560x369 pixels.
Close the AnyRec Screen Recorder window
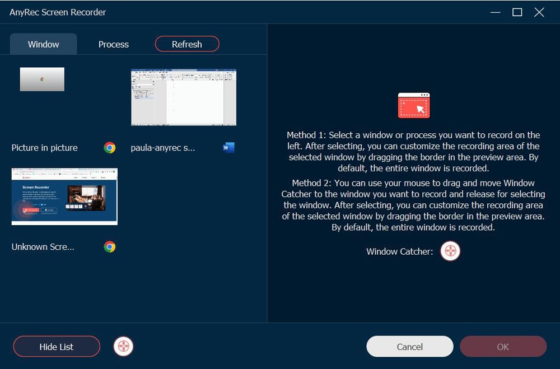point(539,12)
